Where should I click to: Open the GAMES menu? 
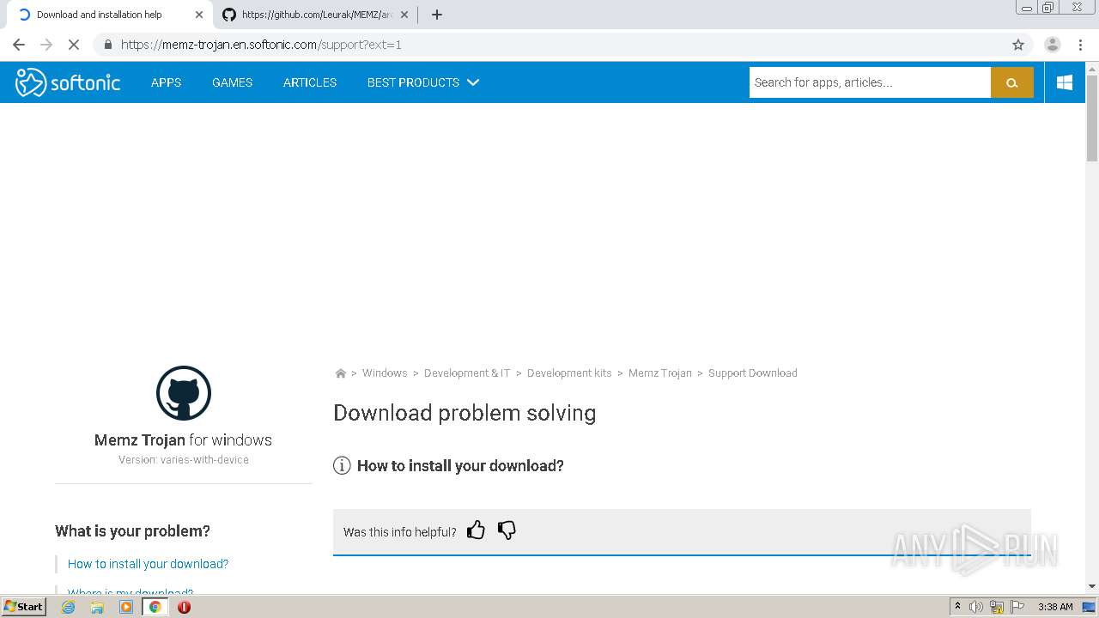[232, 82]
